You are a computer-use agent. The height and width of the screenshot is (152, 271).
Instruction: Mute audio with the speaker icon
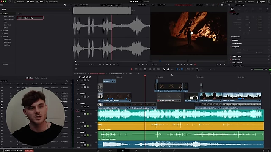point(252,69)
